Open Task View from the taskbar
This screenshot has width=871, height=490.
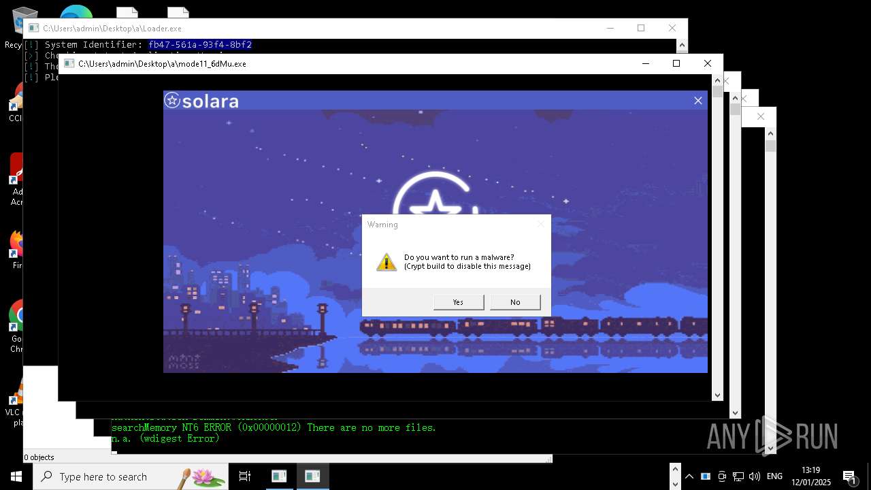245,476
